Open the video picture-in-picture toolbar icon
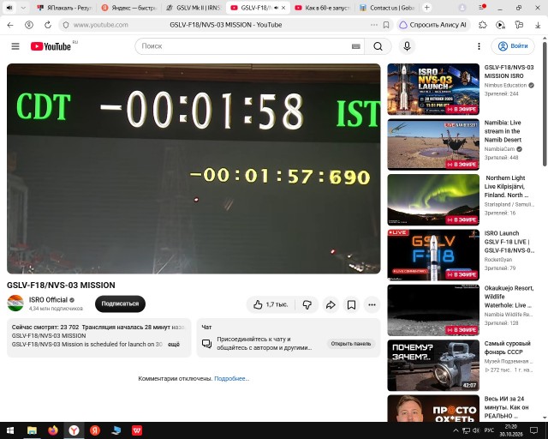548x439 pixels. [x=500, y=25]
